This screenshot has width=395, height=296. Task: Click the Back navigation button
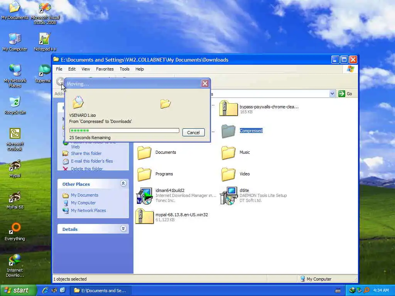coord(60,81)
